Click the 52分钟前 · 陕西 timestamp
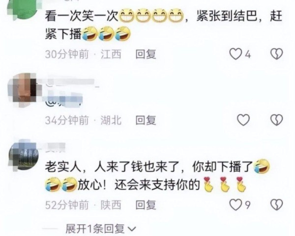Screen dimensions: 295x236 click(83, 205)
